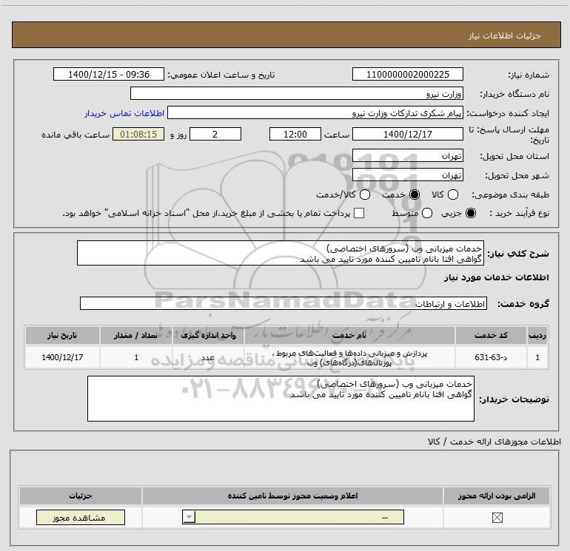
Task: Click the جزئیات column header
Action: click(x=81, y=496)
